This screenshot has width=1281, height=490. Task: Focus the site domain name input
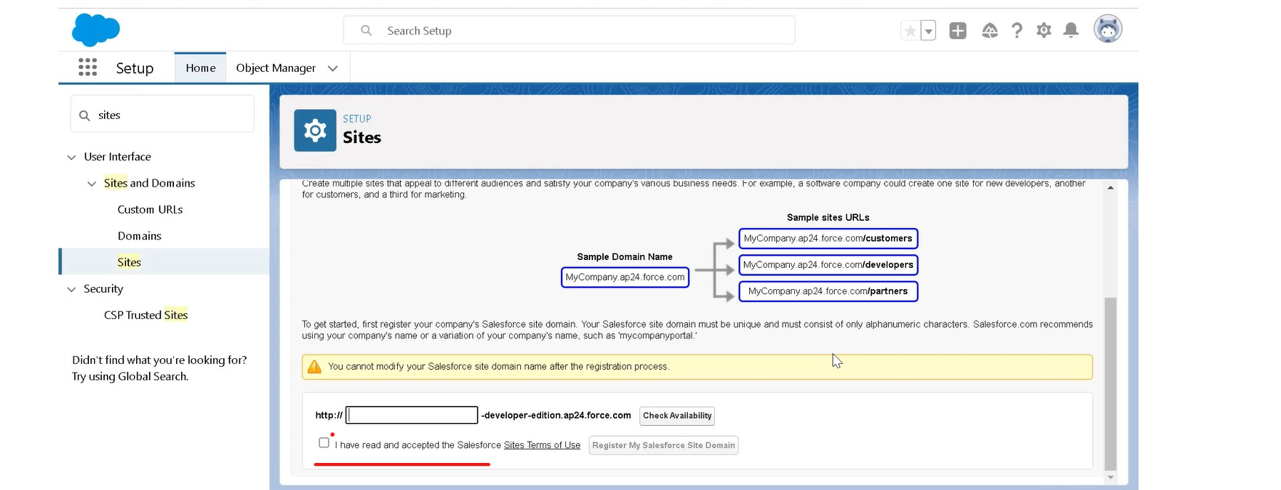point(412,415)
